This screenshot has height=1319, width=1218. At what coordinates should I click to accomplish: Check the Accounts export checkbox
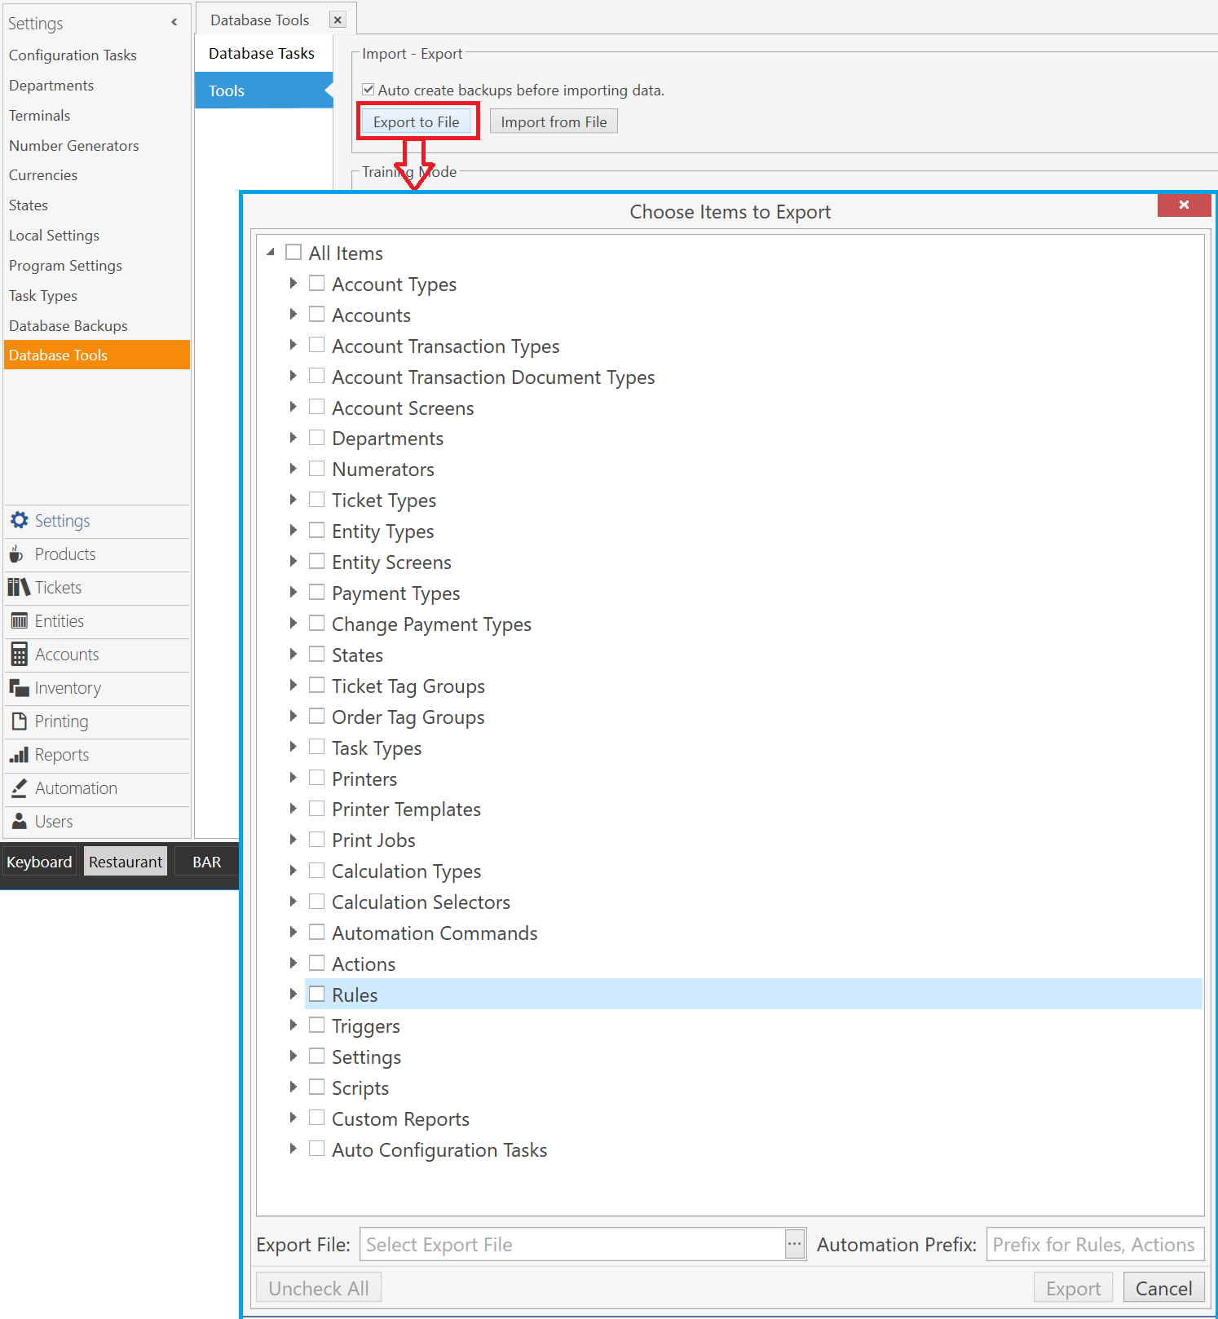coord(317,315)
